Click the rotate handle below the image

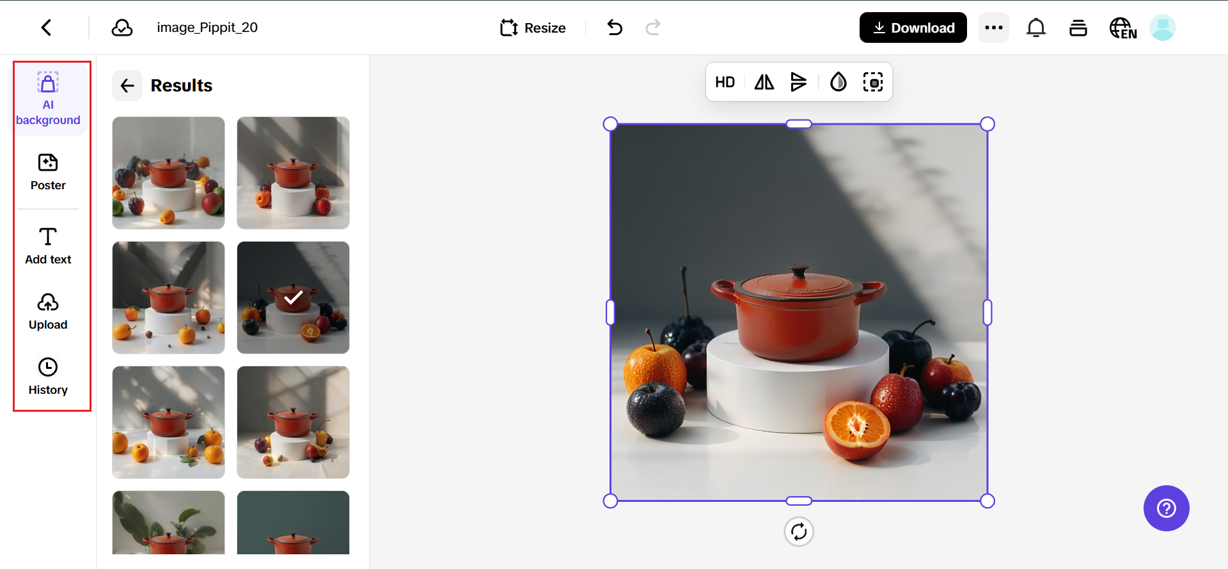[x=799, y=531]
